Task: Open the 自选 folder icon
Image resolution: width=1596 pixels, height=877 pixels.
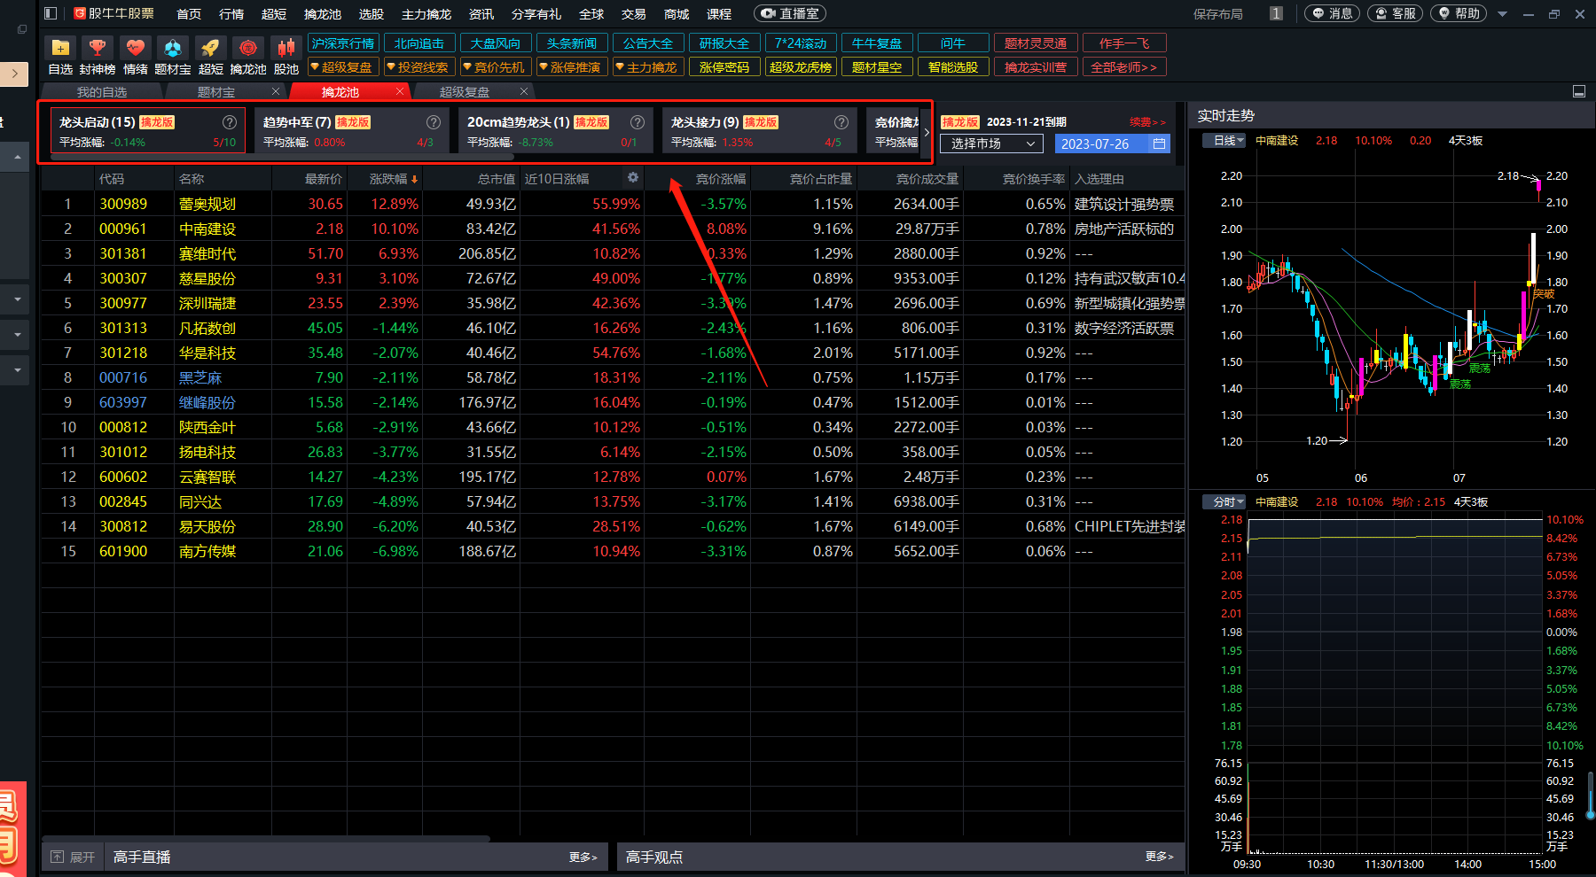Action: (x=60, y=48)
